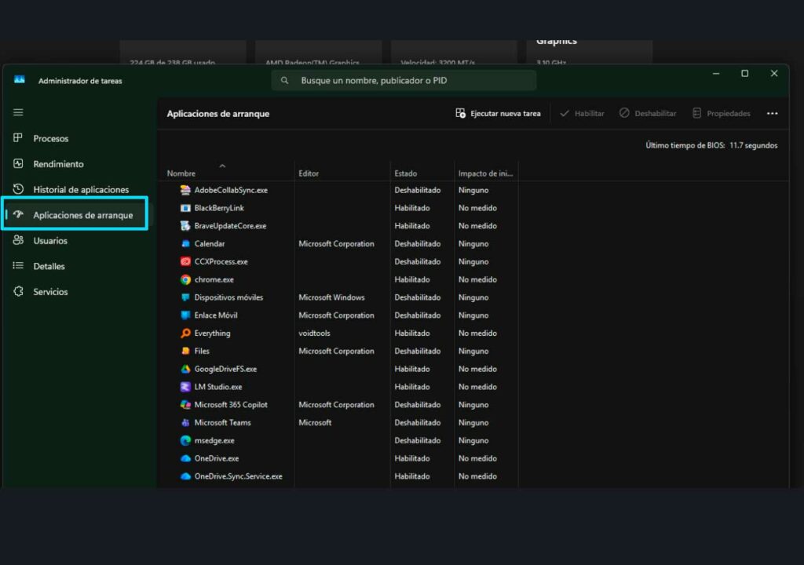The height and width of the screenshot is (565, 804).
Task: Select the Microsoft 365 Copilot icon
Action: point(185,404)
